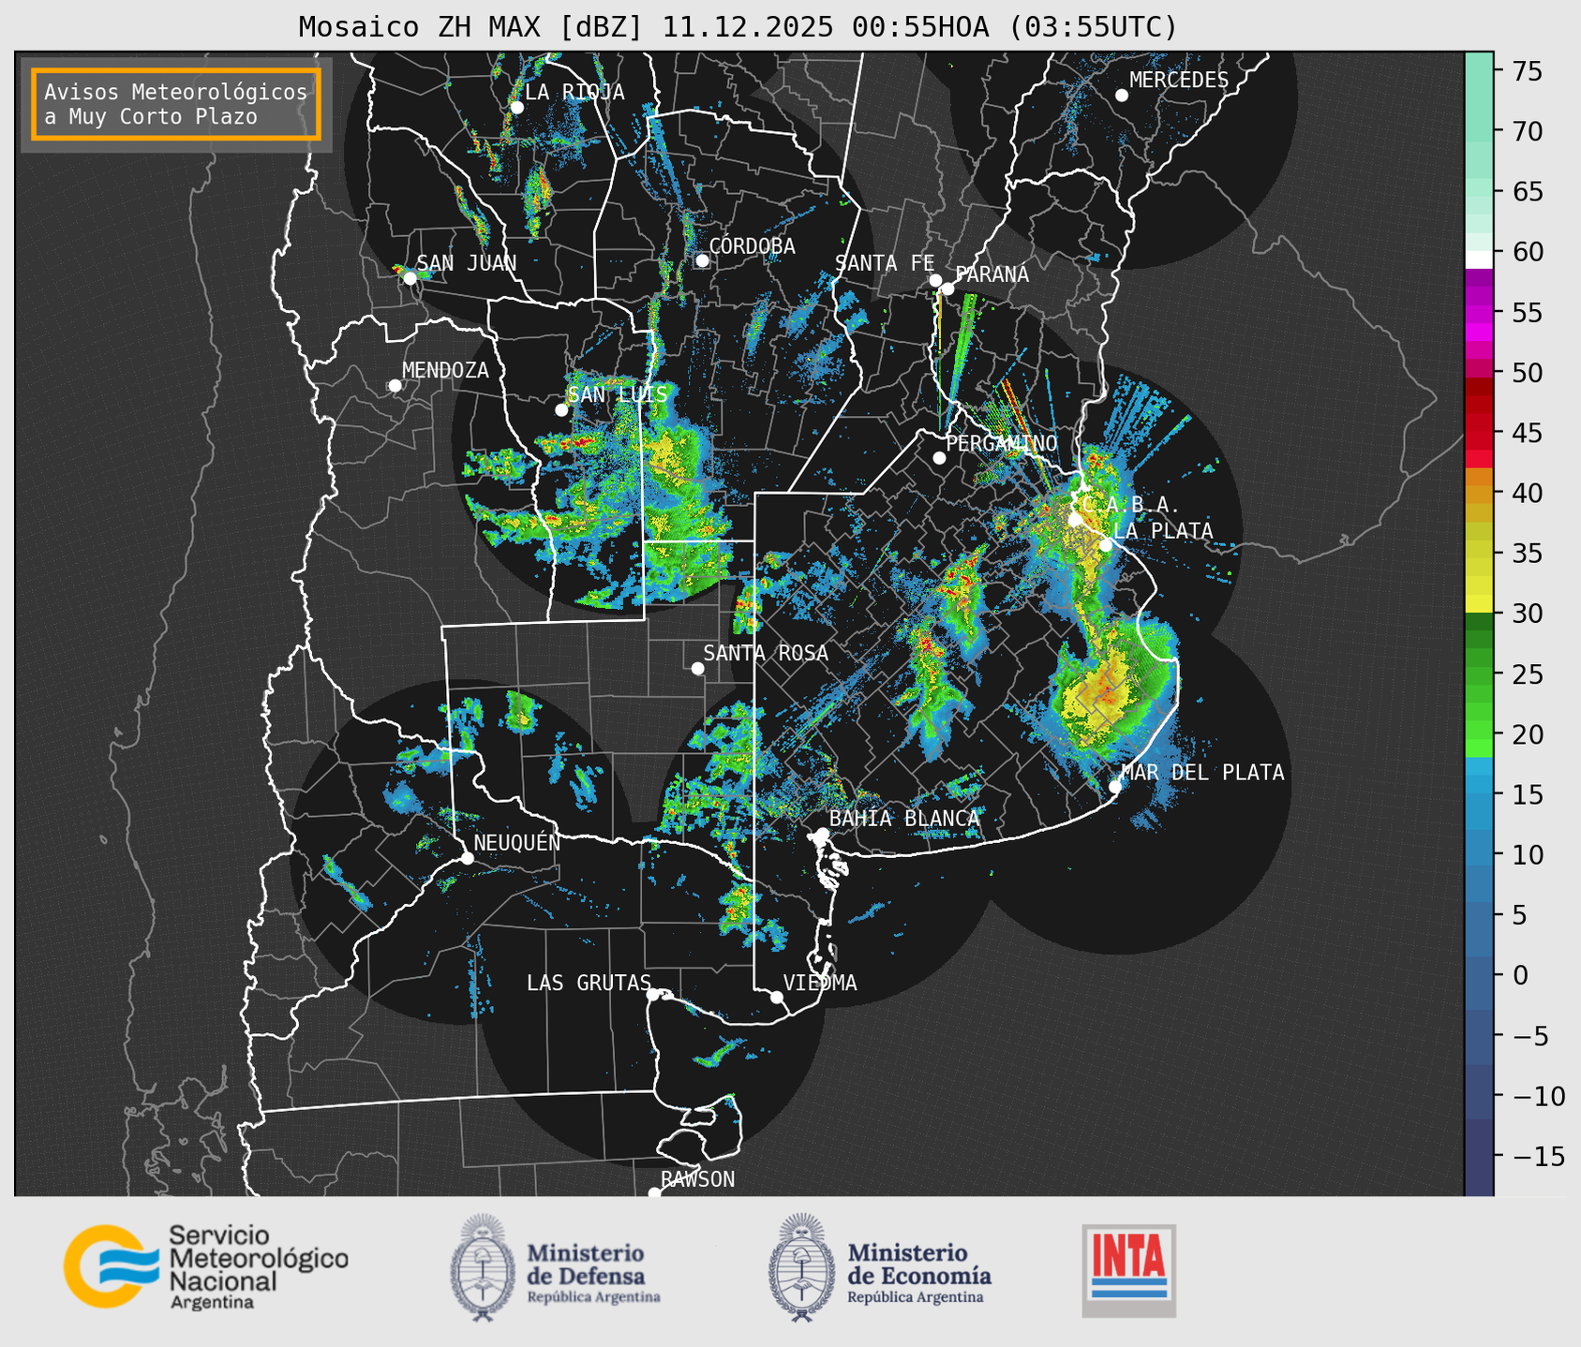Screen dimensions: 1581x1347
Task: Click the LA RIOJA label text
Action: click(x=574, y=92)
